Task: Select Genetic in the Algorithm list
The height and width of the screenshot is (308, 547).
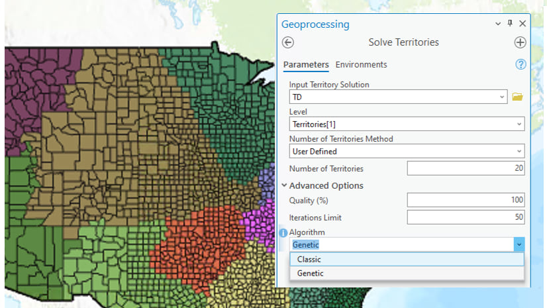Action: click(407, 273)
